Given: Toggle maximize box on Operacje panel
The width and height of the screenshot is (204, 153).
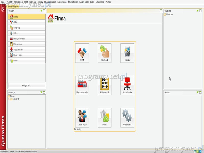Looking at the screenshot, I should click(x=44, y=93).
